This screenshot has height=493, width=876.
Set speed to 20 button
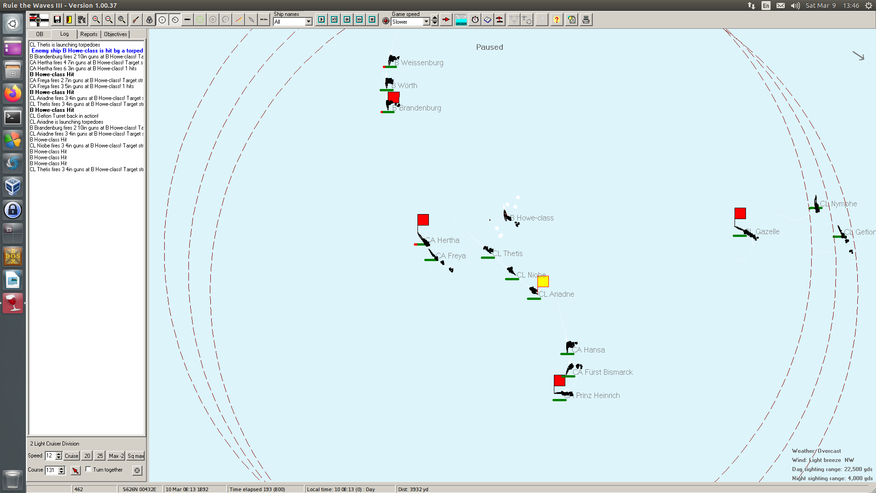pyautogui.click(x=87, y=456)
